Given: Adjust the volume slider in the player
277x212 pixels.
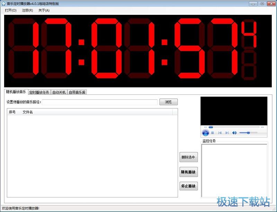Looking at the screenshot, I should (x=249, y=132).
